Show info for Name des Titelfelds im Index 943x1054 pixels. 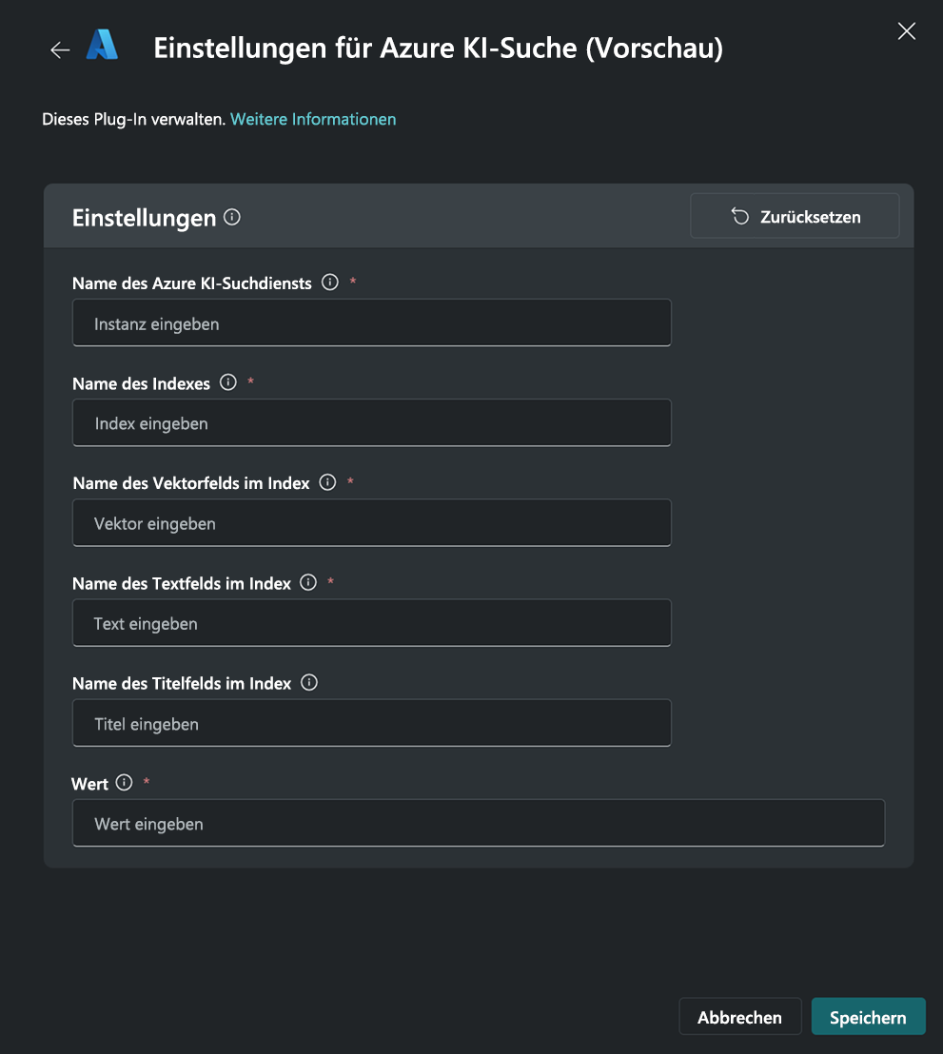[x=309, y=683]
